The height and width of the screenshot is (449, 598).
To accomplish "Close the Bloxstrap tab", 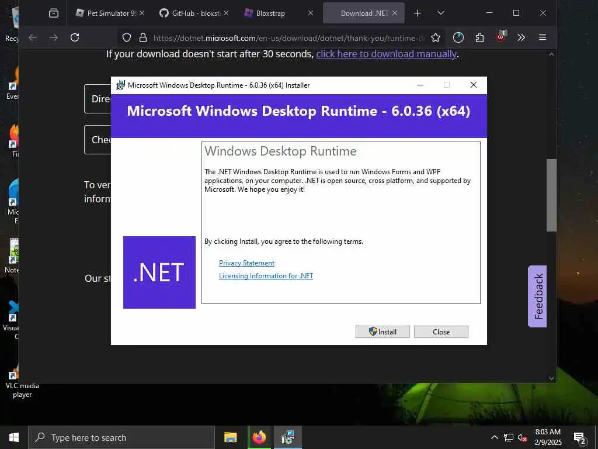I will (311, 13).
